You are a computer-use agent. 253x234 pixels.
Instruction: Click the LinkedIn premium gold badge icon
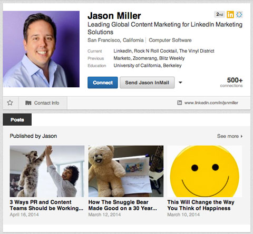tap(230, 15)
